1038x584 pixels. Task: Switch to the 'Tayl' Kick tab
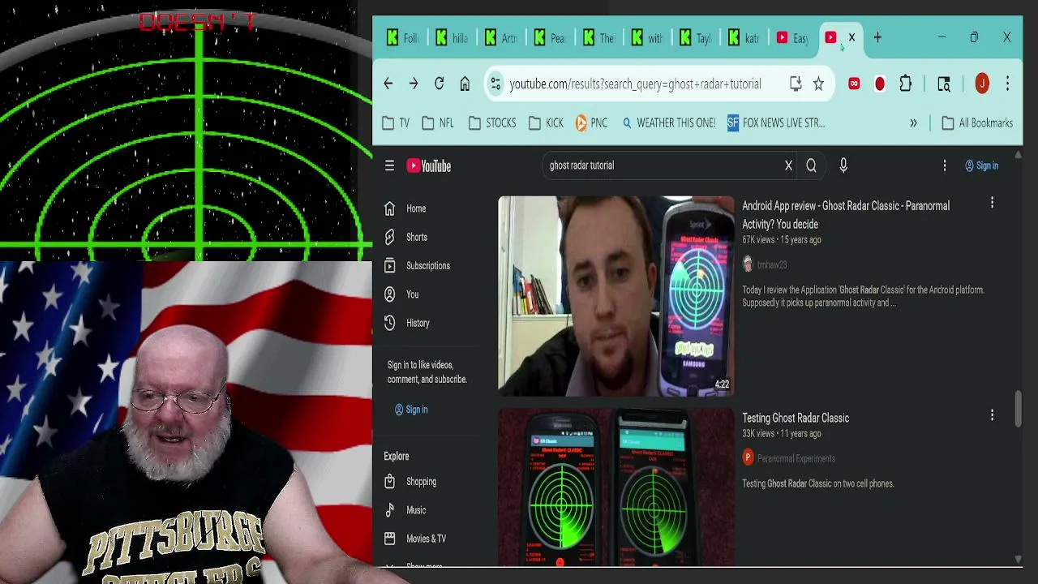[x=695, y=38]
